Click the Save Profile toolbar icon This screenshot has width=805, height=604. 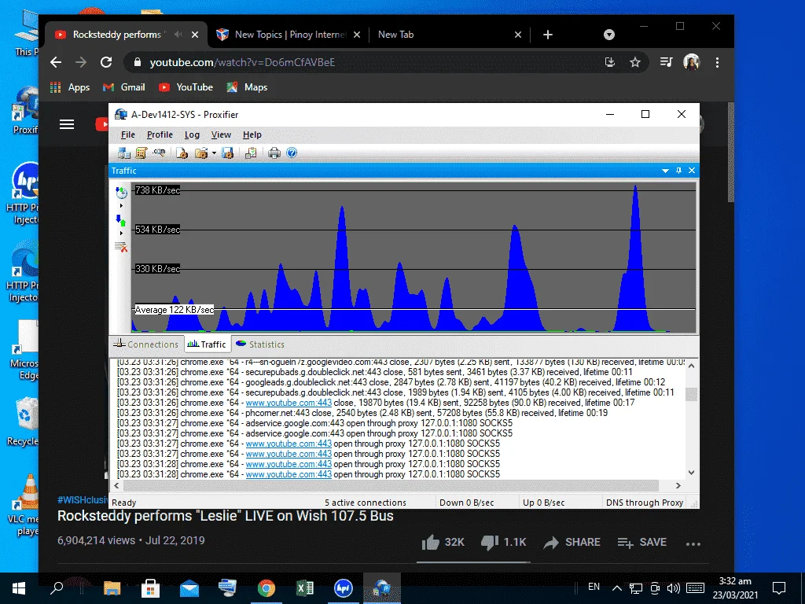228,153
